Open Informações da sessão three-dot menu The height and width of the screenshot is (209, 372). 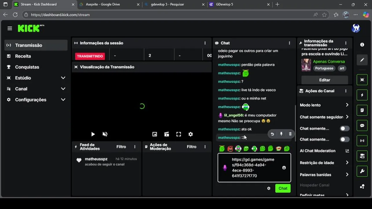205,43
